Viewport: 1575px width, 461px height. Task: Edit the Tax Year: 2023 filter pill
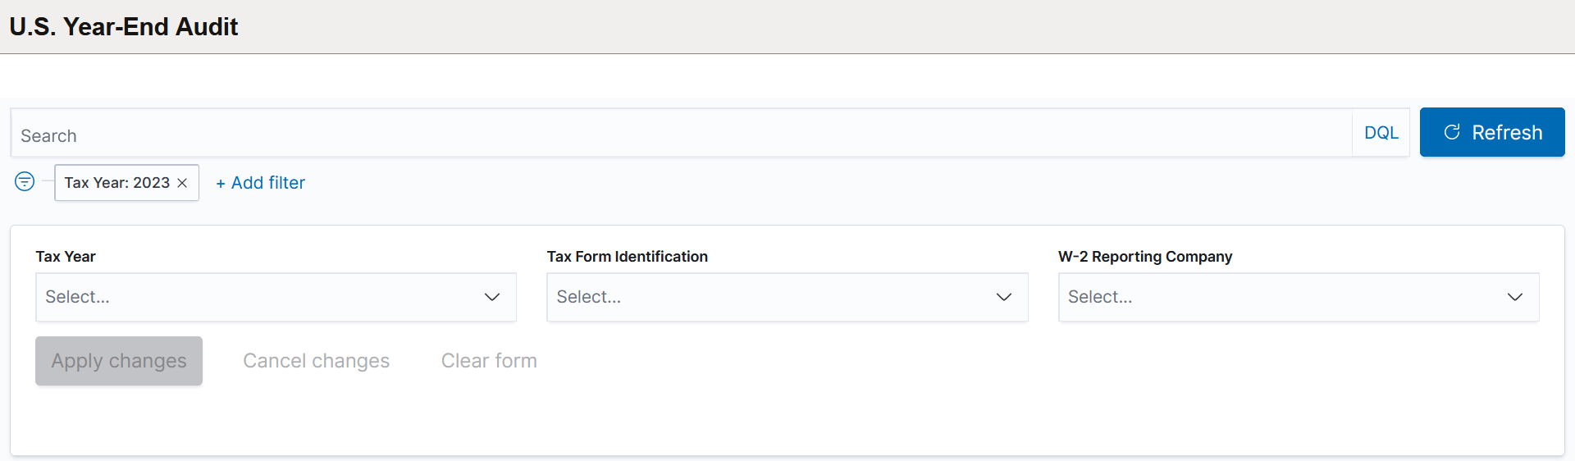(x=116, y=183)
